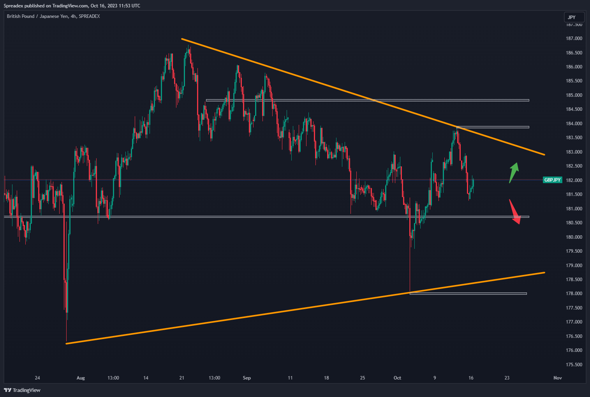
Task: Click the 177.000 price axis label
Action: tap(574, 322)
